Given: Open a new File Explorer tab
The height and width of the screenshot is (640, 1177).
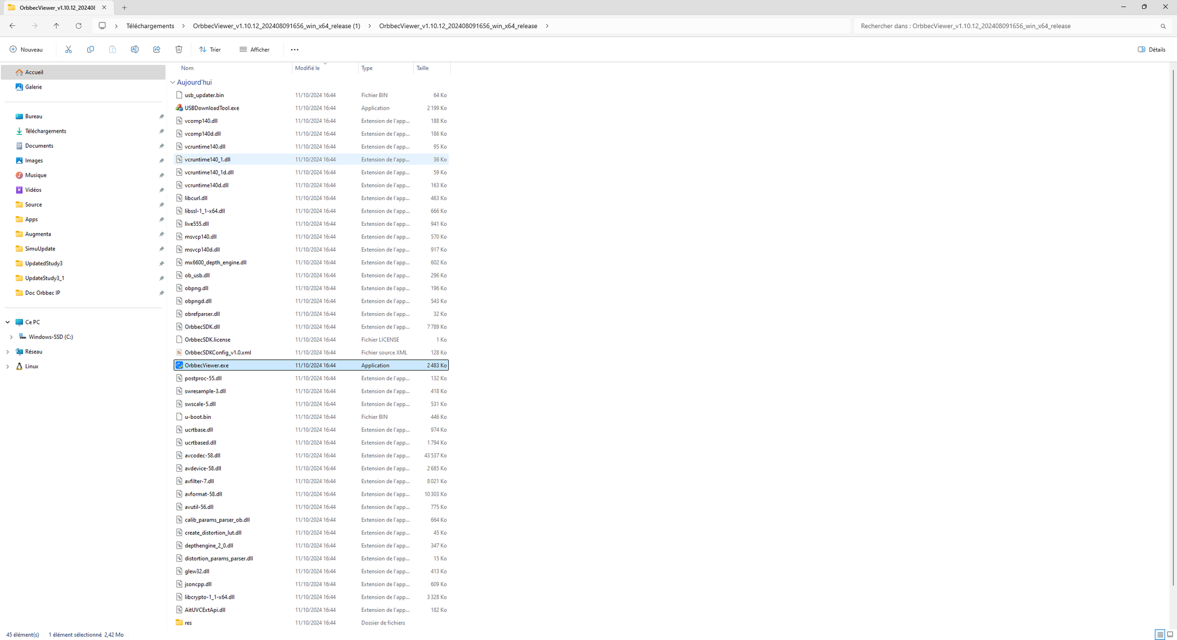Looking at the screenshot, I should point(124,7).
